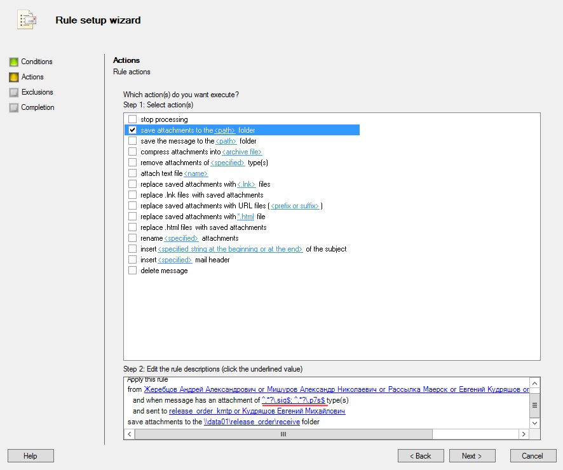Open the Exclusions wizard step
The image size is (563, 470).
click(x=37, y=92)
